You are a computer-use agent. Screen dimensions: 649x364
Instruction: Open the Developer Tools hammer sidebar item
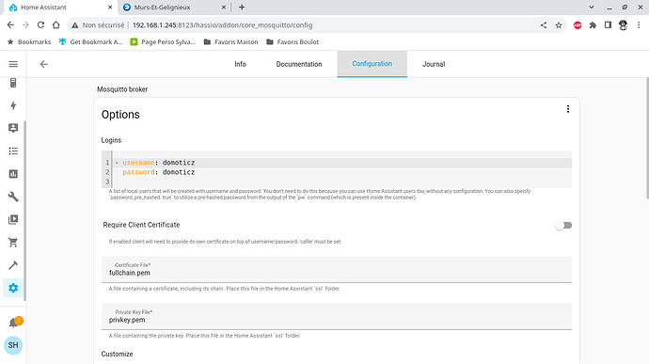[x=13, y=265]
